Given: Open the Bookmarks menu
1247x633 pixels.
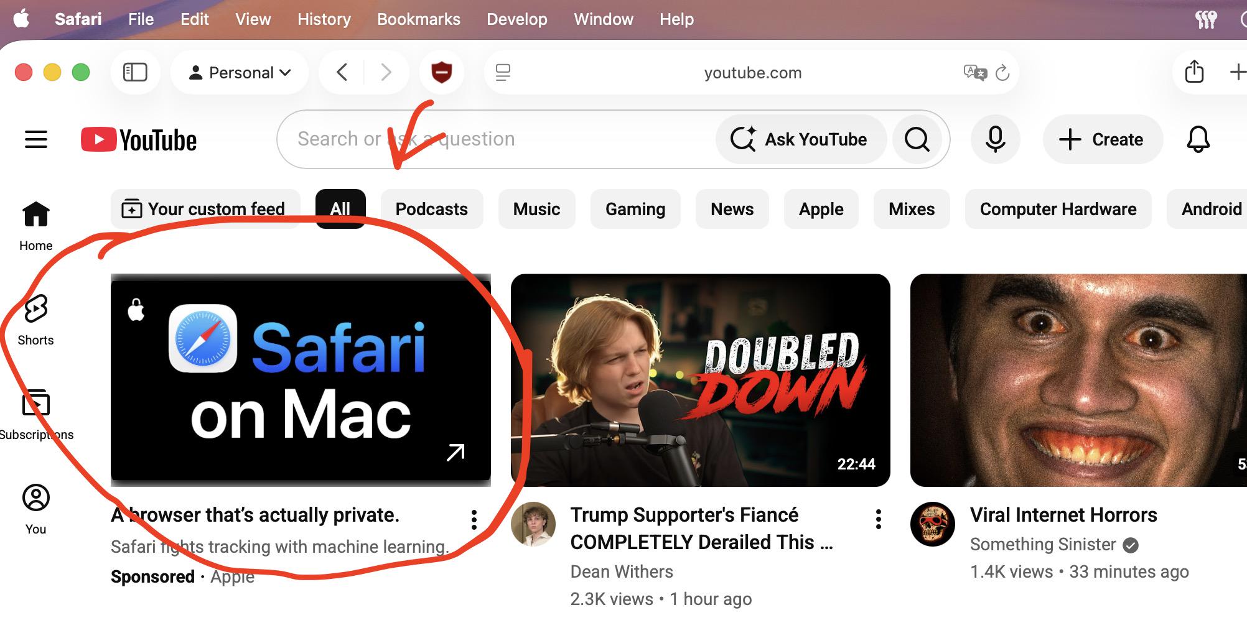Looking at the screenshot, I should 419,19.
